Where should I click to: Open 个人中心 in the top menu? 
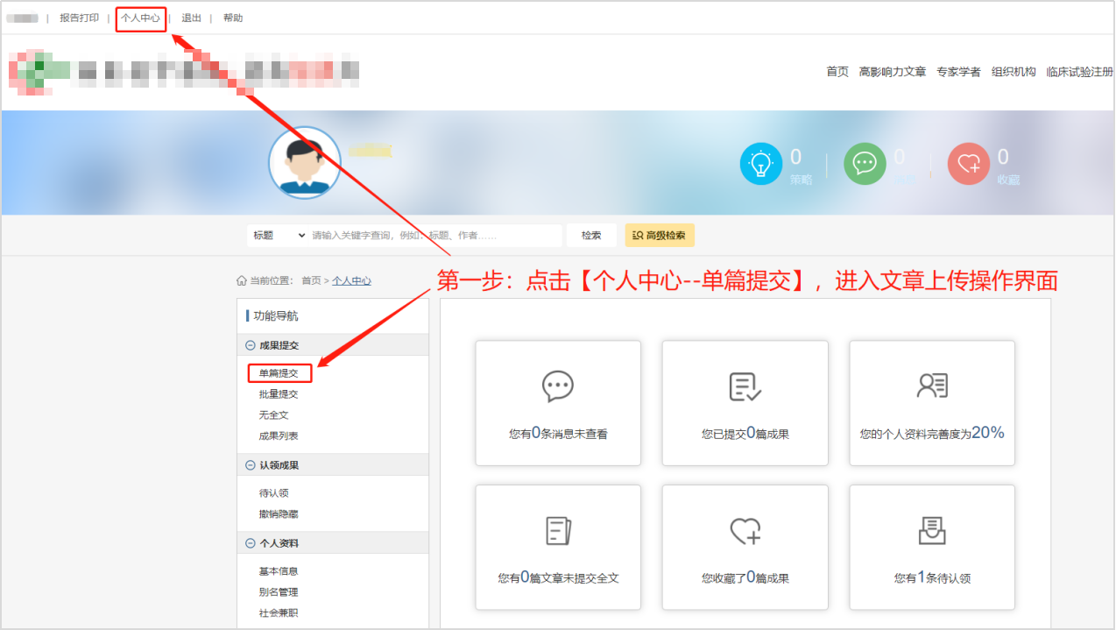pyautogui.click(x=140, y=18)
